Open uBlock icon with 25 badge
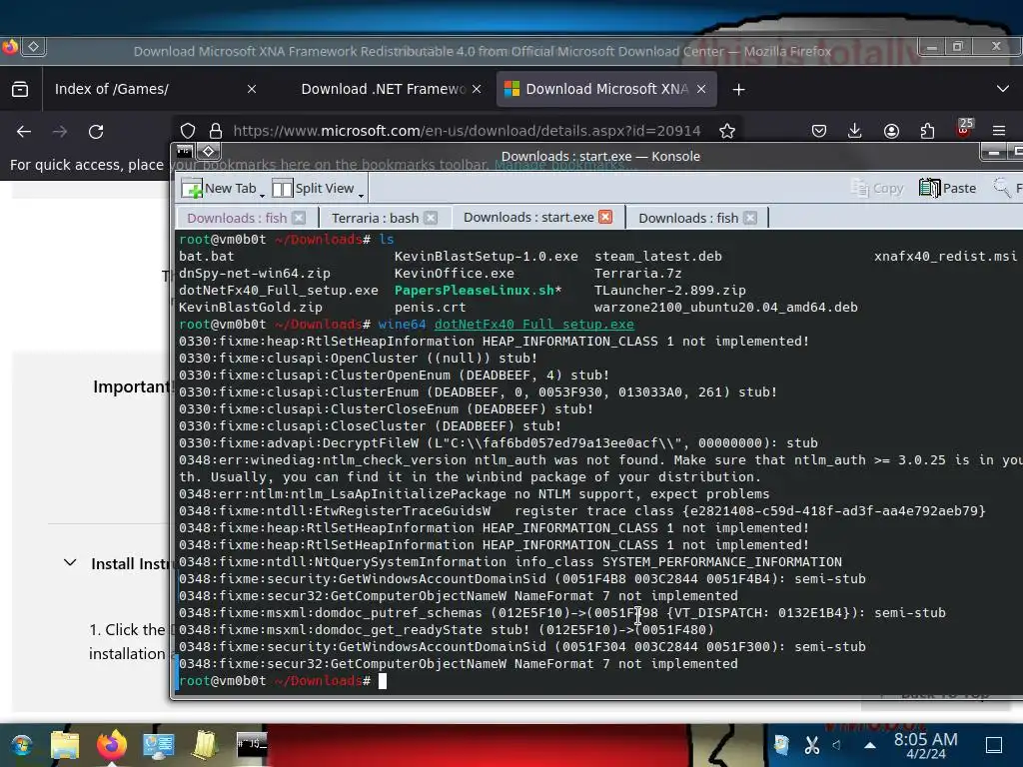Image resolution: width=1023 pixels, height=767 pixels. tap(964, 128)
